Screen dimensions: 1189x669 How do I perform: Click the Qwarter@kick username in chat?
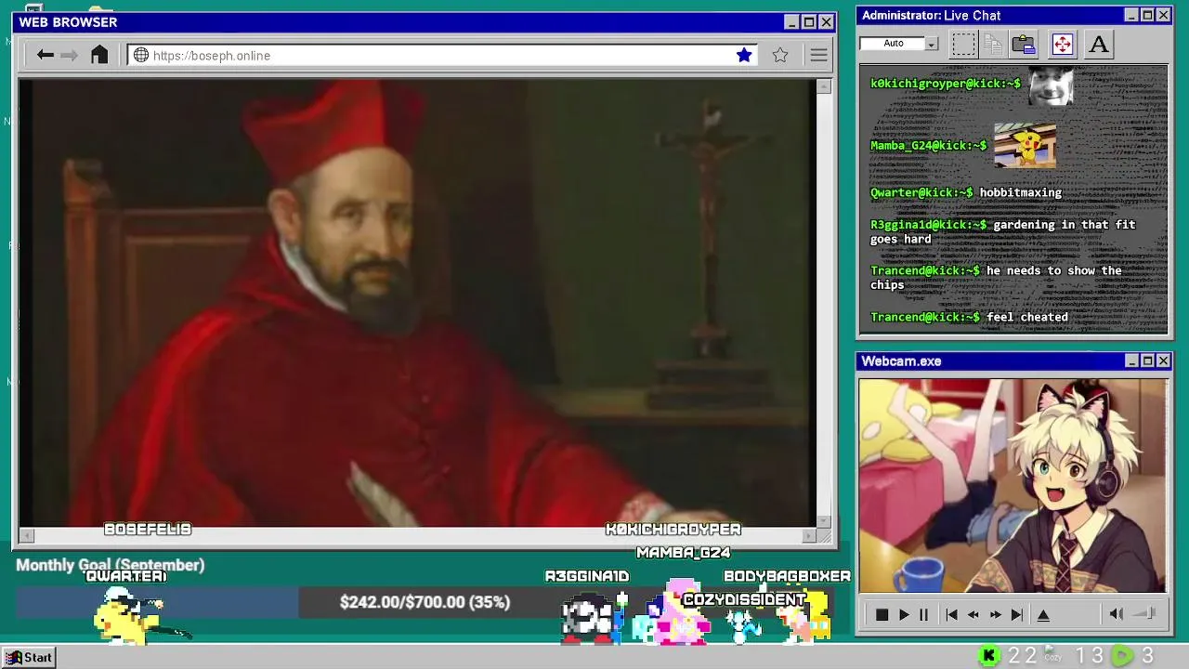[x=921, y=192]
